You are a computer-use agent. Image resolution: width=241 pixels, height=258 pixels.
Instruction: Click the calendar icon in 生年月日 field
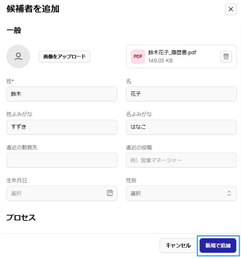click(x=110, y=193)
